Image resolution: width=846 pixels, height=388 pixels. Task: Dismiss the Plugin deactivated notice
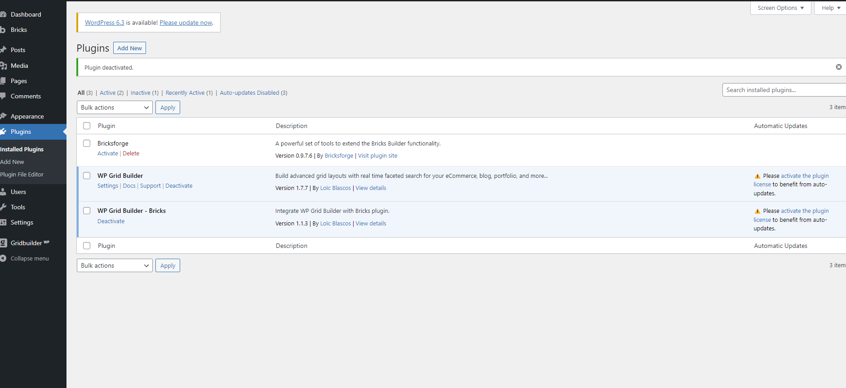point(838,67)
